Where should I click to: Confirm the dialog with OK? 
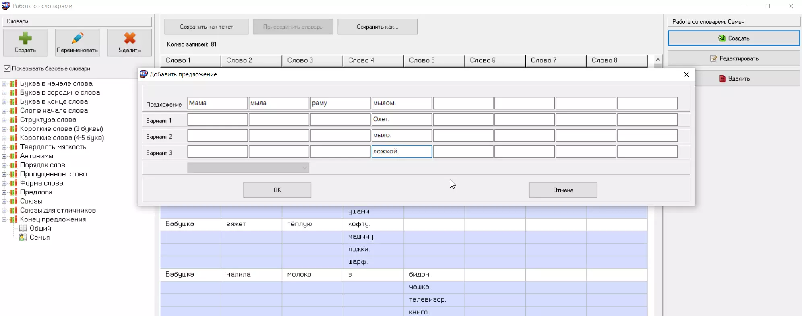click(277, 190)
